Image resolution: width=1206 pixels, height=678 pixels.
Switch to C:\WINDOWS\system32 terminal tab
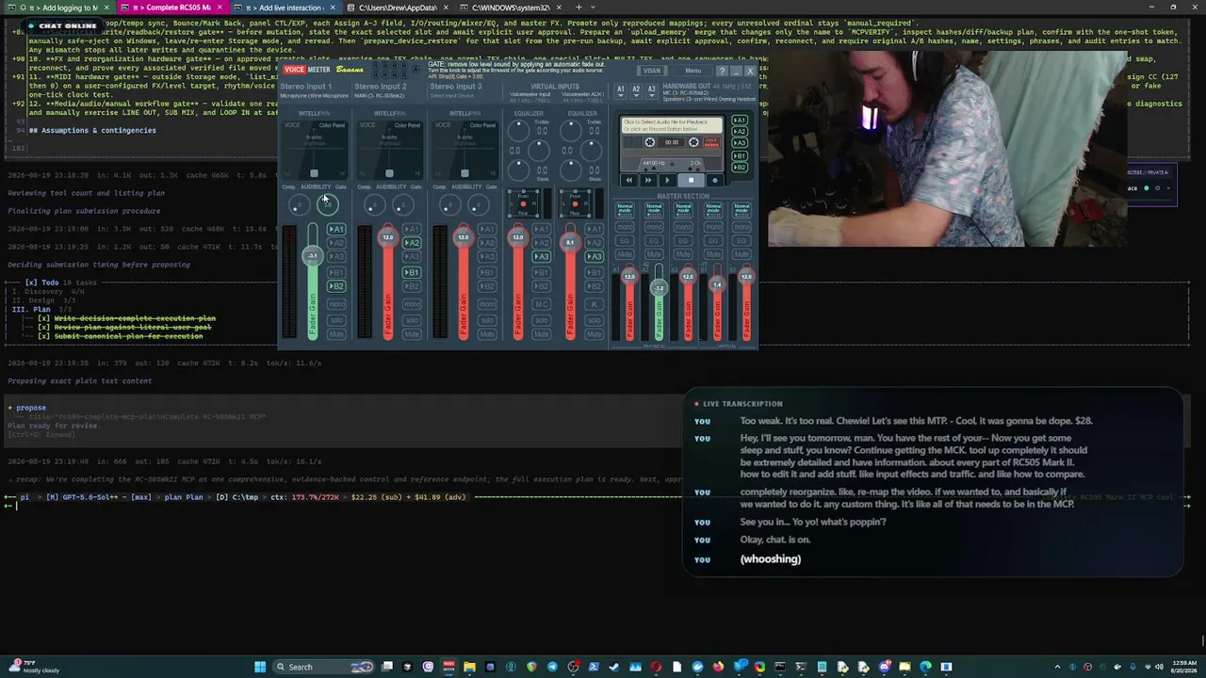click(512, 8)
